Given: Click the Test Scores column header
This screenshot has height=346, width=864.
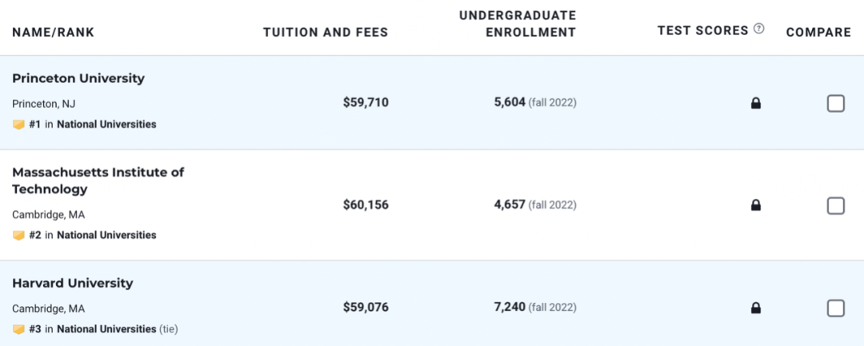Looking at the screenshot, I should [702, 30].
